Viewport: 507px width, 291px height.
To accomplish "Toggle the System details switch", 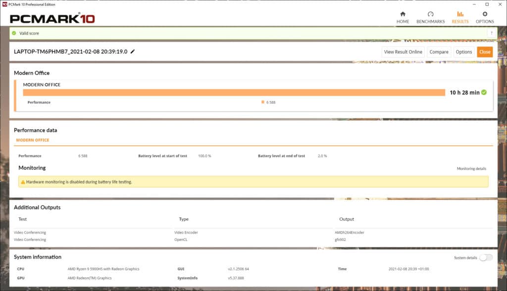I will 486,258.
